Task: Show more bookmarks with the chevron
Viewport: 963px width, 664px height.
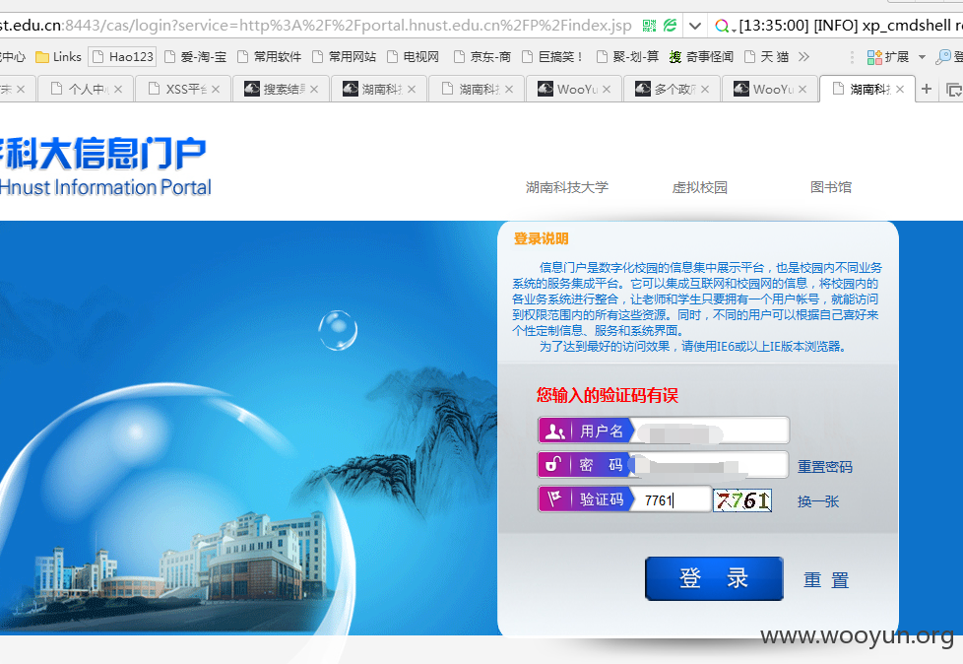Action: point(803,57)
